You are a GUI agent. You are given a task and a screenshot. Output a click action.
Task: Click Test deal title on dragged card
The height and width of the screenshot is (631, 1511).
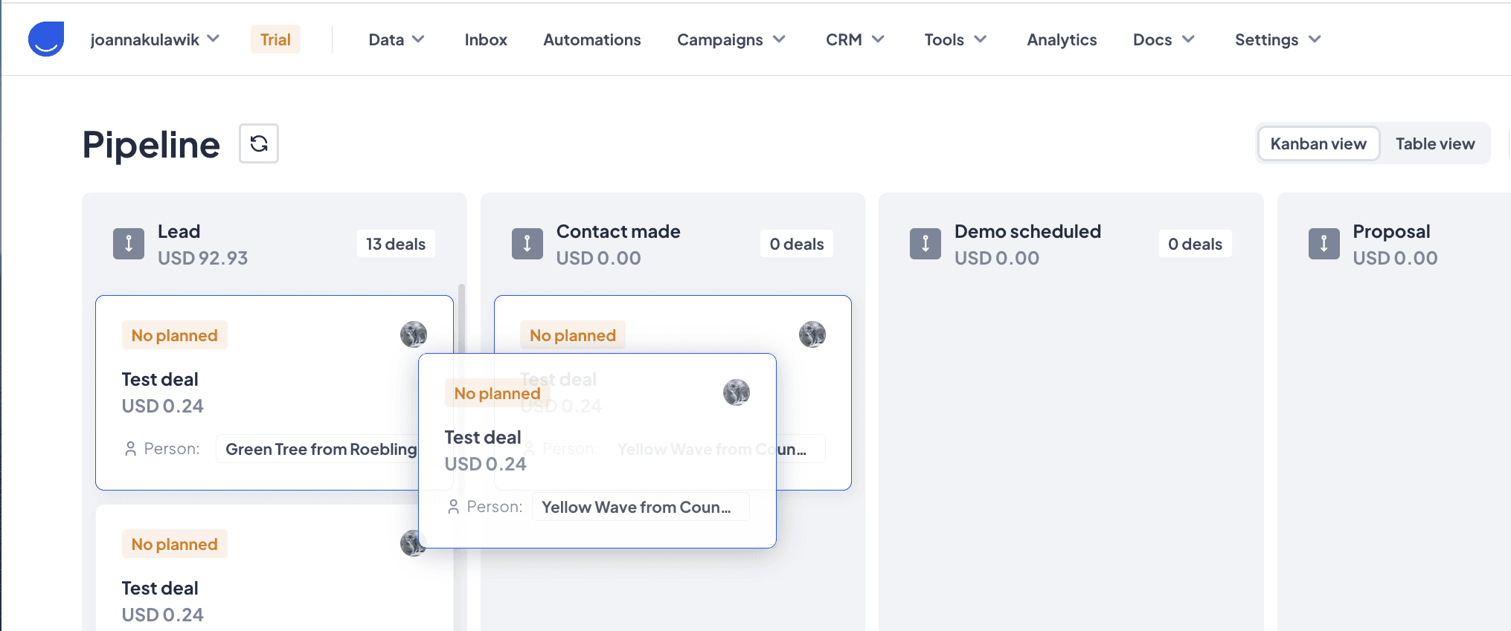click(x=483, y=437)
